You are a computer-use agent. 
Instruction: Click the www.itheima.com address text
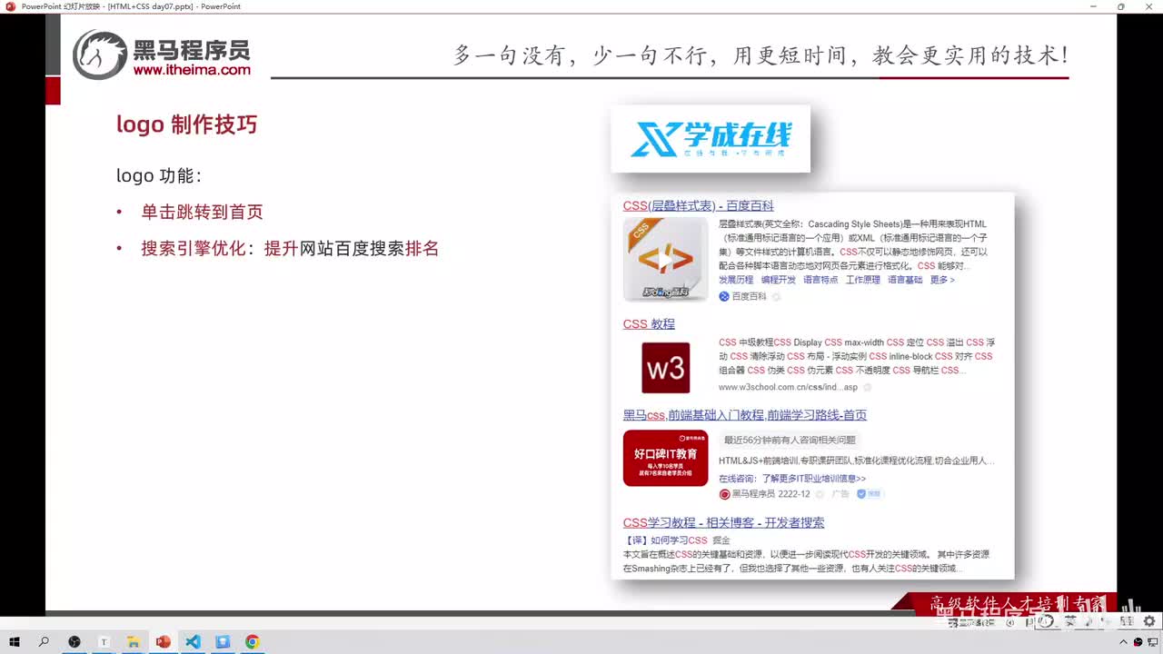coord(192,70)
